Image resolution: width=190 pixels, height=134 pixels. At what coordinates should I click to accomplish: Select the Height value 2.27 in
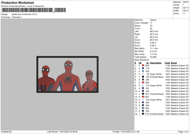pos(185,8)
